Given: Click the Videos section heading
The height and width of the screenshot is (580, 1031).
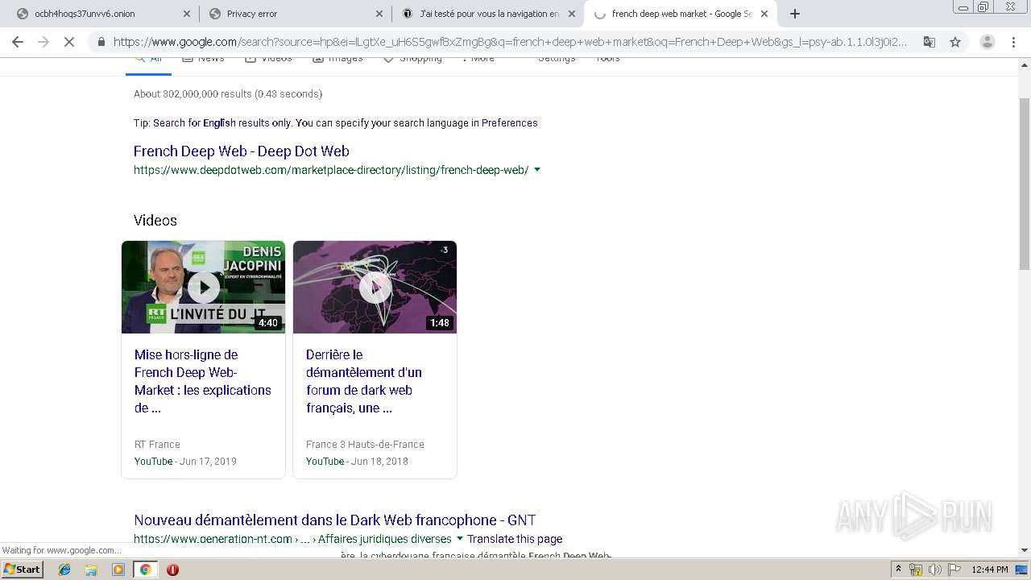Looking at the screenshot, I should 155,221.
